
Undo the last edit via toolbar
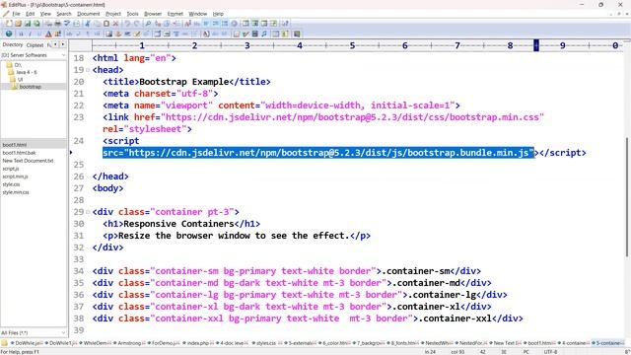pyautogui.click(x=127, y=24)
